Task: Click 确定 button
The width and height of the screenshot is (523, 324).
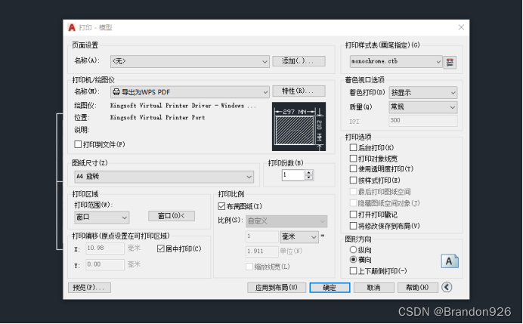Action: click(x=330, y=288)
